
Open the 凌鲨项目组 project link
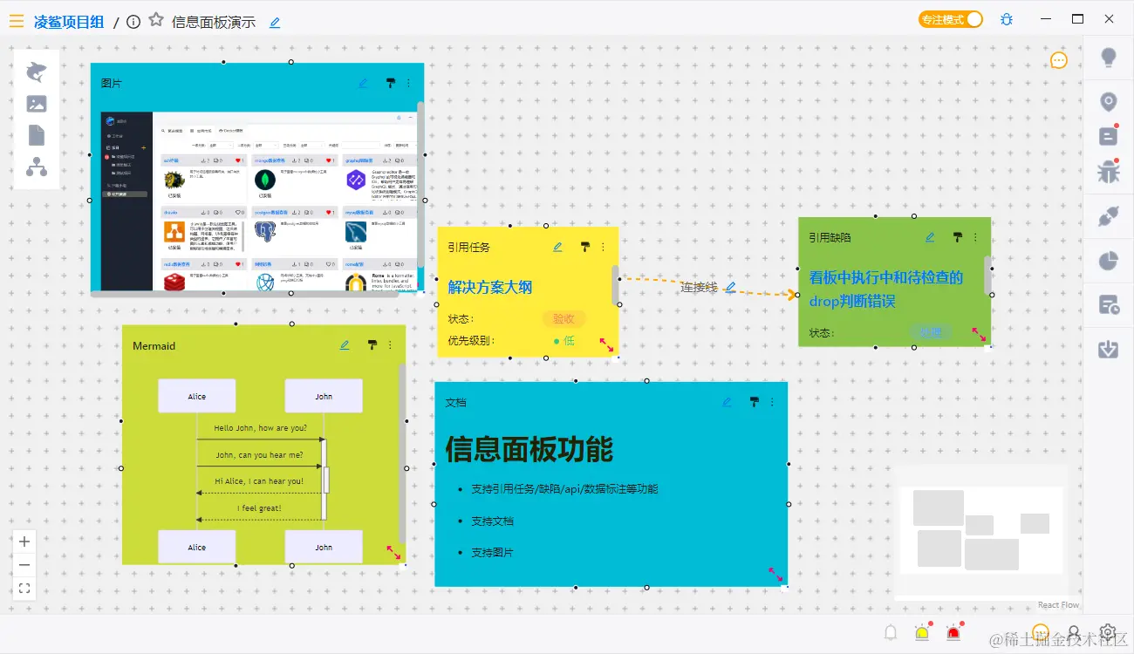69,22
